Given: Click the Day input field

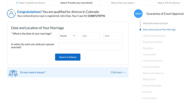Looking at the screenshot, I should 90,36.
